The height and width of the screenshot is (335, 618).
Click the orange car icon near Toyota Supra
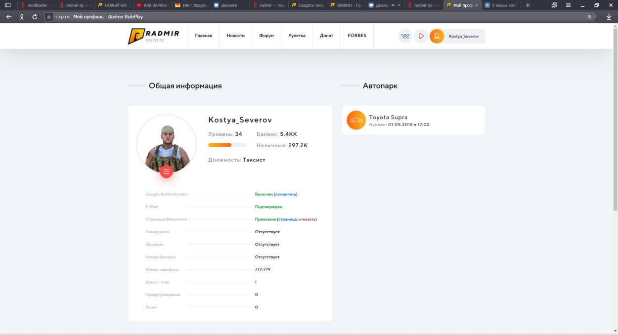point(356,120)
